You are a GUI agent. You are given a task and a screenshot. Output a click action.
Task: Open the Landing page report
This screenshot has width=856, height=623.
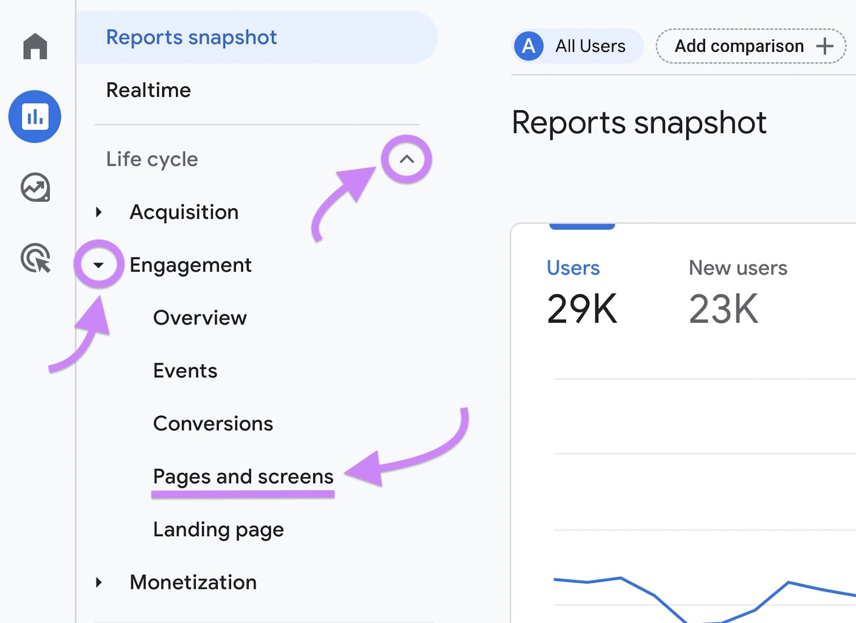(x=218, y=529)
